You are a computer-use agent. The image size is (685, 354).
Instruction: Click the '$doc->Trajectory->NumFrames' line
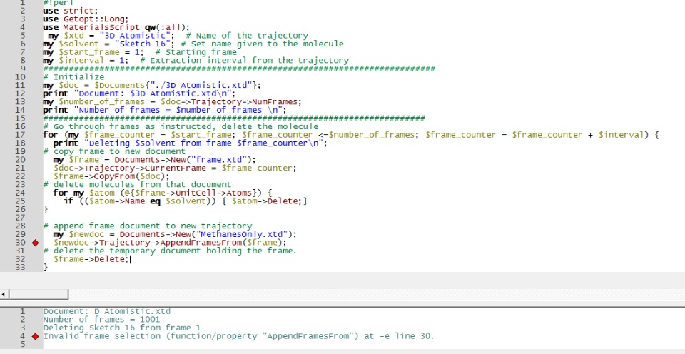172,102
